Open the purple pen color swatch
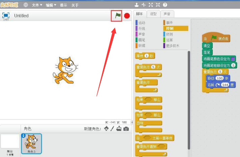The image size is (240, 157). [x=233, y=59]
